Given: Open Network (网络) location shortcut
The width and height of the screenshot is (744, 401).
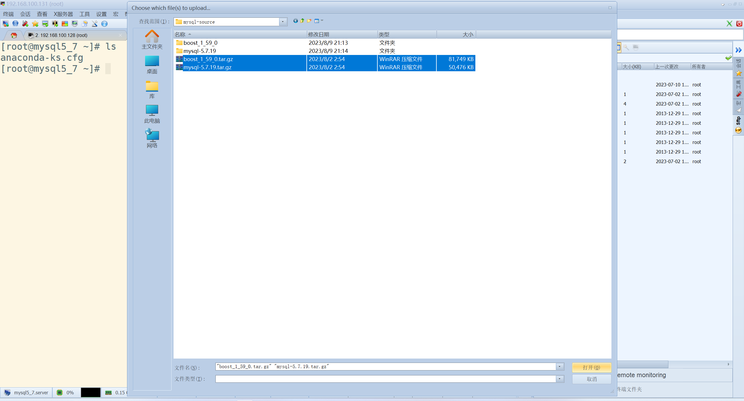Looking at the screenshot, I should [152, 139].
